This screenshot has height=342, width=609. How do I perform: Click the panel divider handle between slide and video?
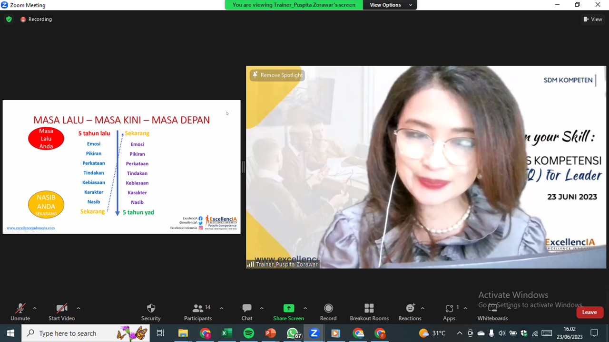(x=243, y=167)
